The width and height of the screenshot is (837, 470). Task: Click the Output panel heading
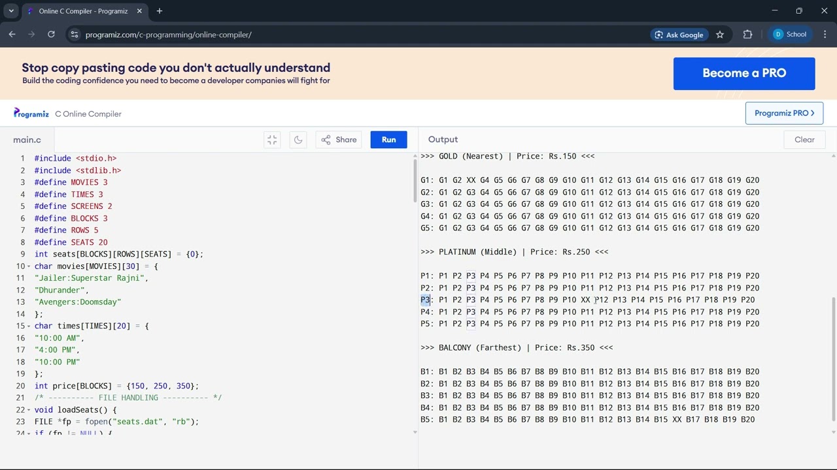(x=443, y=140)
